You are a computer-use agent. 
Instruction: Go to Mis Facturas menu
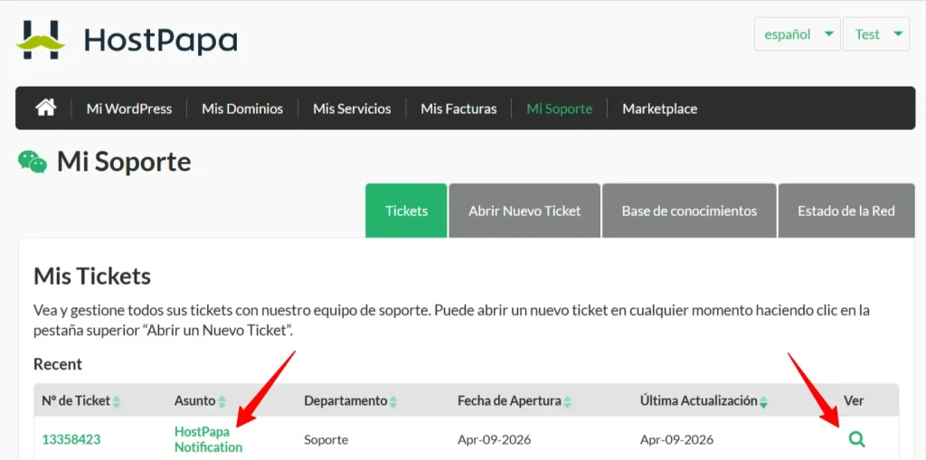click(458, 108)
